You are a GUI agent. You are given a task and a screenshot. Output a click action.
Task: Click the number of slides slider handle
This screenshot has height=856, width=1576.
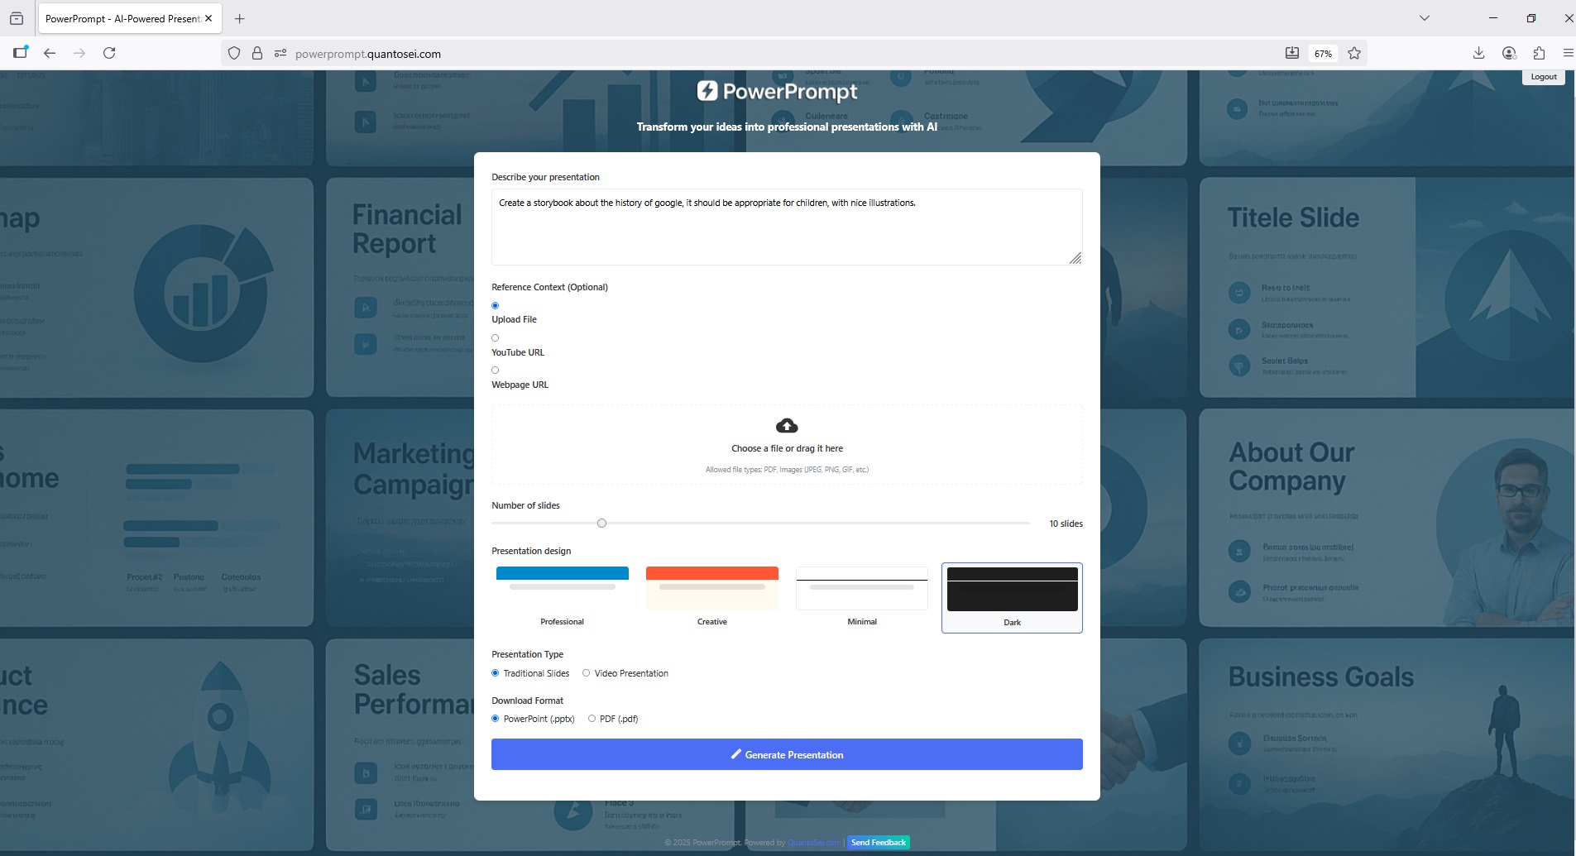(601, 524)
